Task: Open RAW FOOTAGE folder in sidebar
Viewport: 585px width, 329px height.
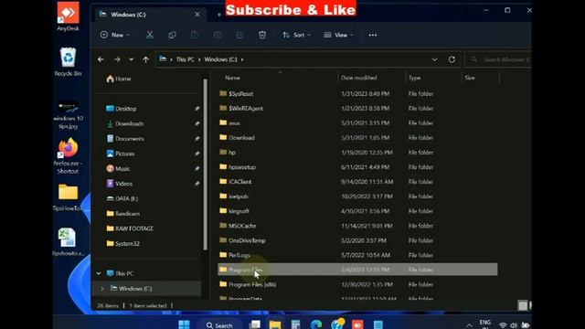Action: (130, 228)
